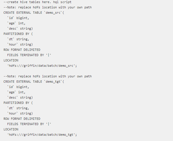Click the hdfs demo_tgt location path
The width and height of the screenshot is (173, 141).
click(x=42, y=135)
